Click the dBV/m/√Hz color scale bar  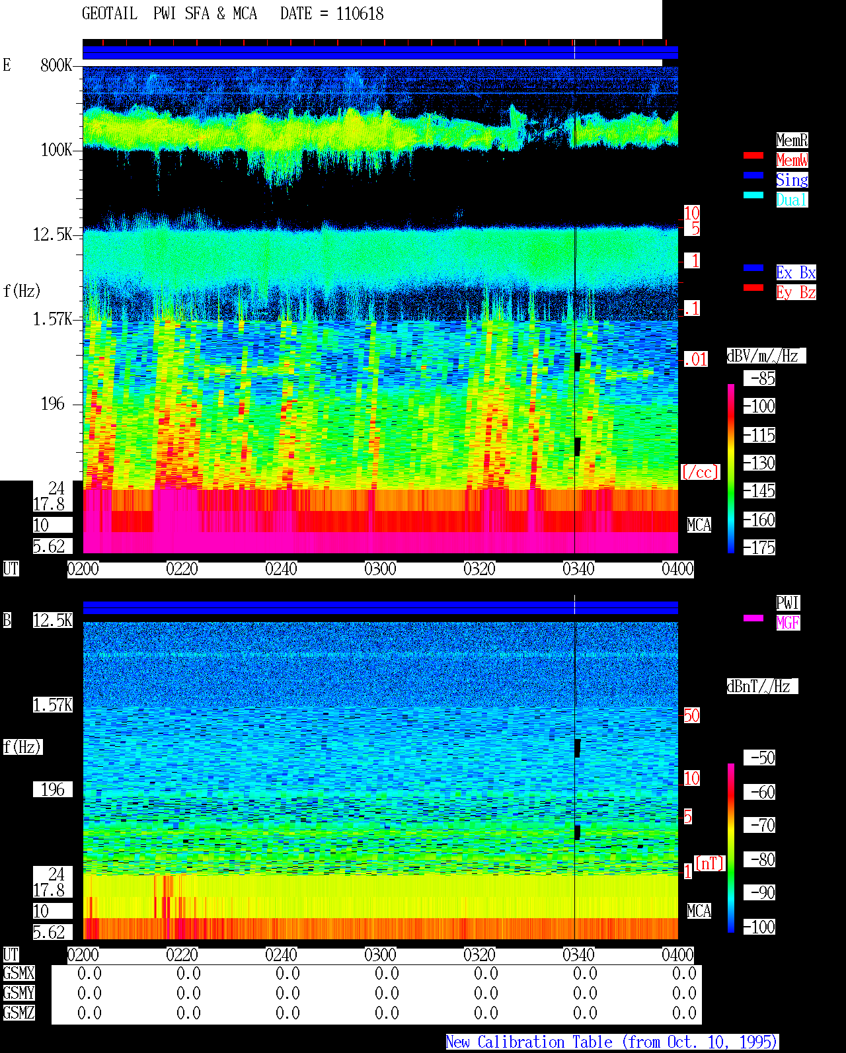[x=731, y=469]
